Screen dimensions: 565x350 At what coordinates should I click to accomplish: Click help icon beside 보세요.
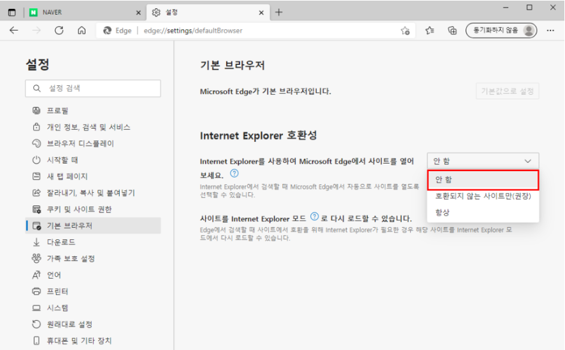click(x=234, y=174)
